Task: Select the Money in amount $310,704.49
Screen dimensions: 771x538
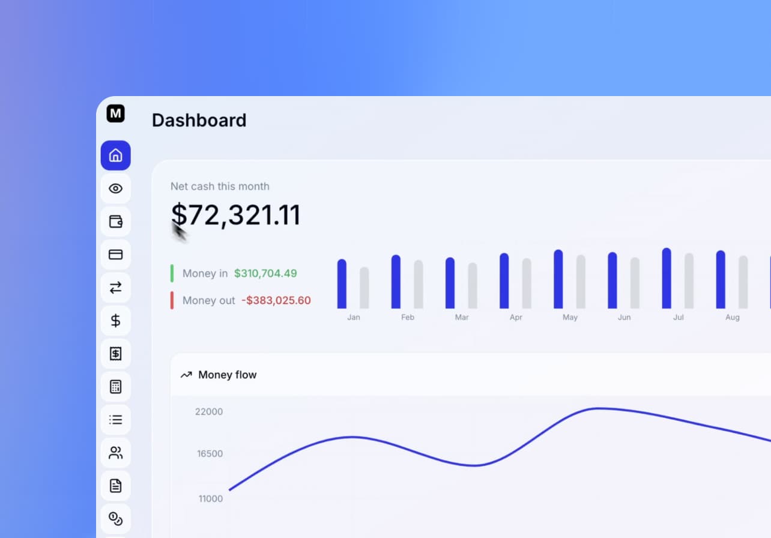Action: point(266,273)
